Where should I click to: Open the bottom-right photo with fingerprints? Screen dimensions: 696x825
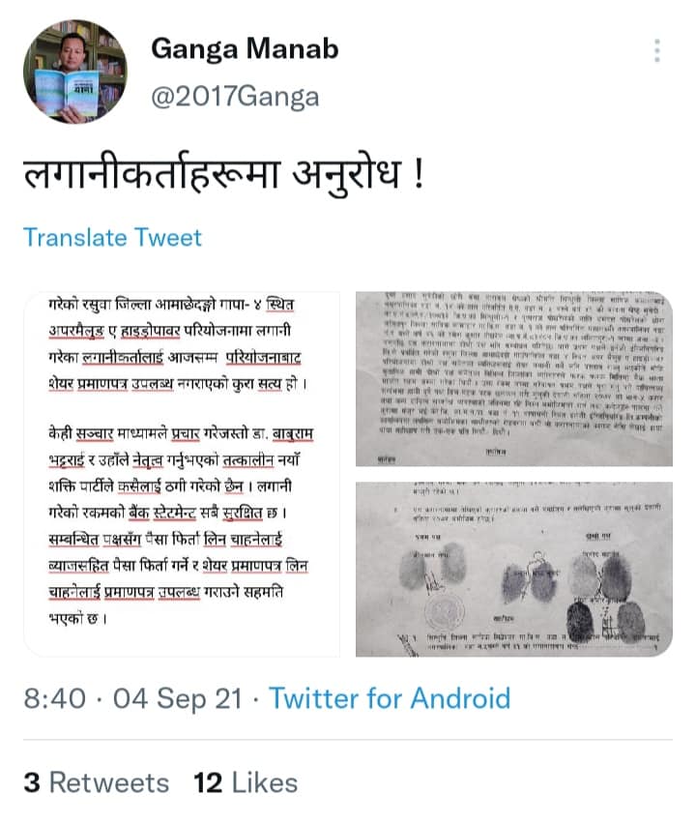pyautogui.click(x=514, y=570)
